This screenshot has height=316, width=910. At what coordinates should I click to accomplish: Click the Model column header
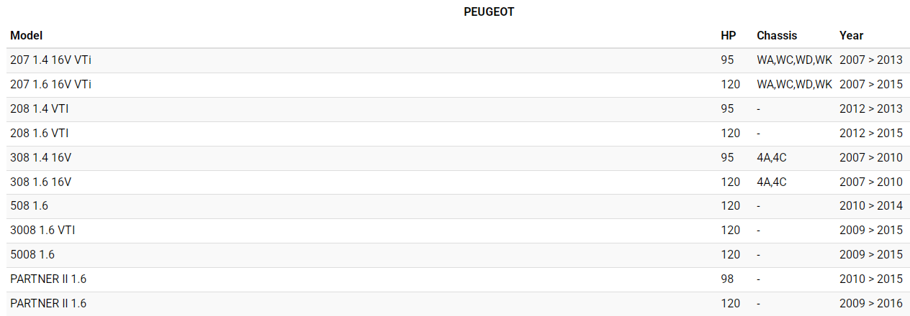(27, 35)
